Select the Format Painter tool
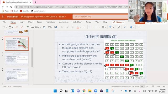This screenshot has height=94, width=168. (x=17, y=27)
